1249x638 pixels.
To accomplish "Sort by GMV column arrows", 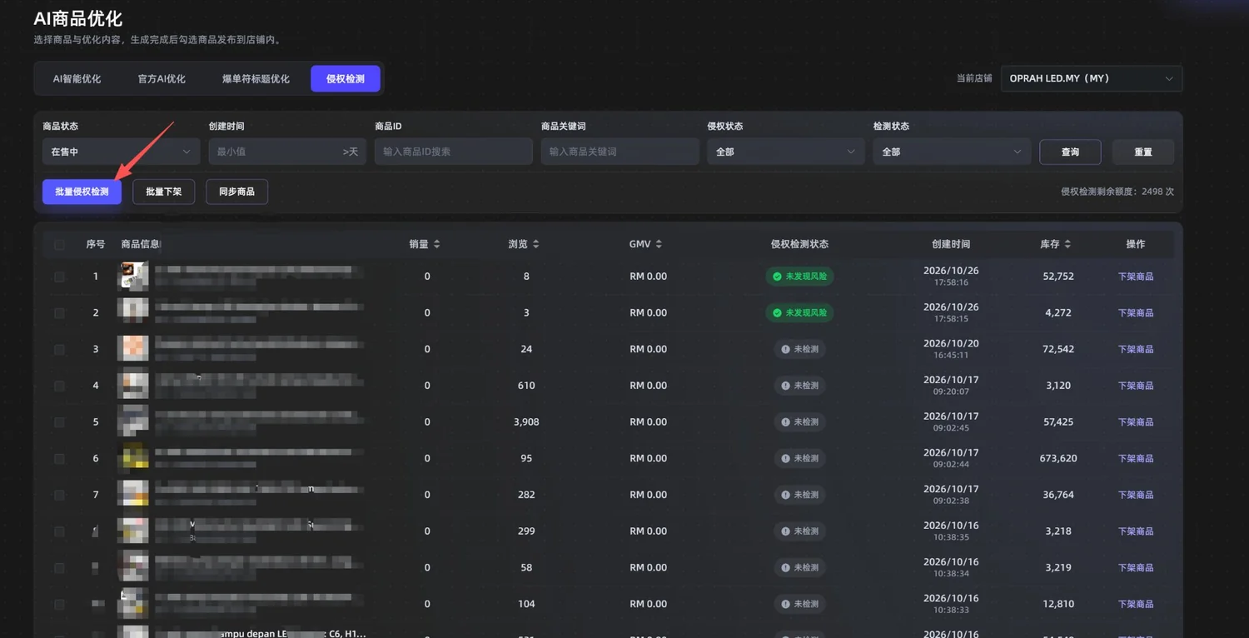I will pyautogui.click(x=659, y=244).
